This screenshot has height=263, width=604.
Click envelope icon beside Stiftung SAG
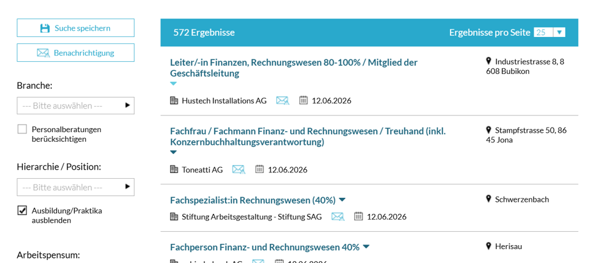point(337,216)
